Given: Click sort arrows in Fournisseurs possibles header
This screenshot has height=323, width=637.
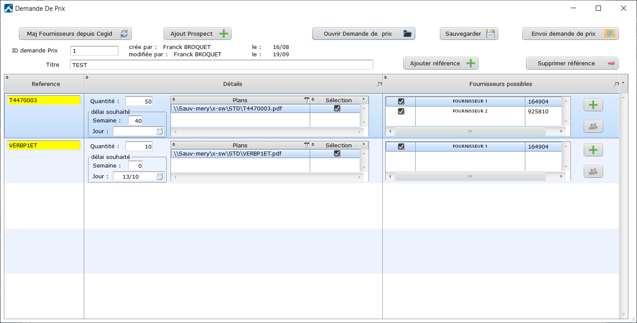Looking at the screenshot, I should coord(385,77).
